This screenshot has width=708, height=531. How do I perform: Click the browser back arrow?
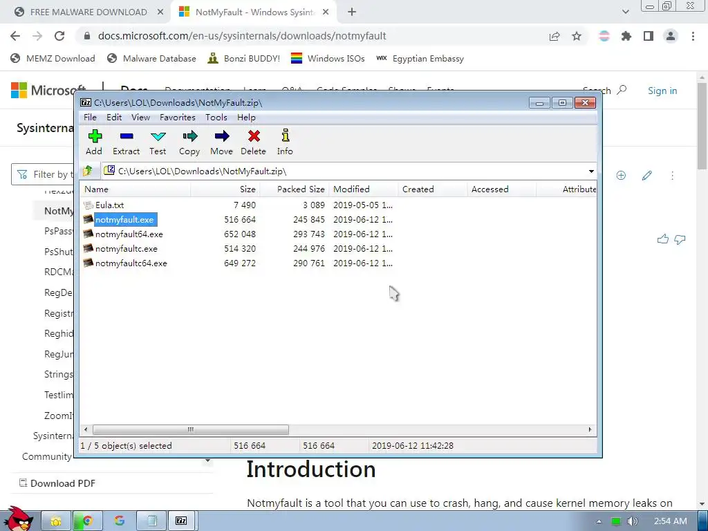[15, 36]
